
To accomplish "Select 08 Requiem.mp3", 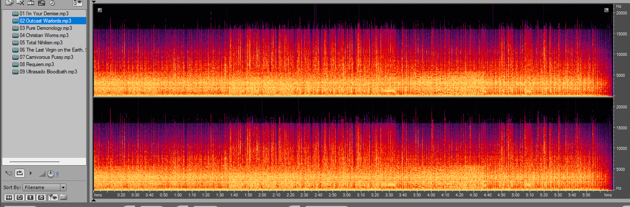I will pyautogui.click(x=37, y=64).
